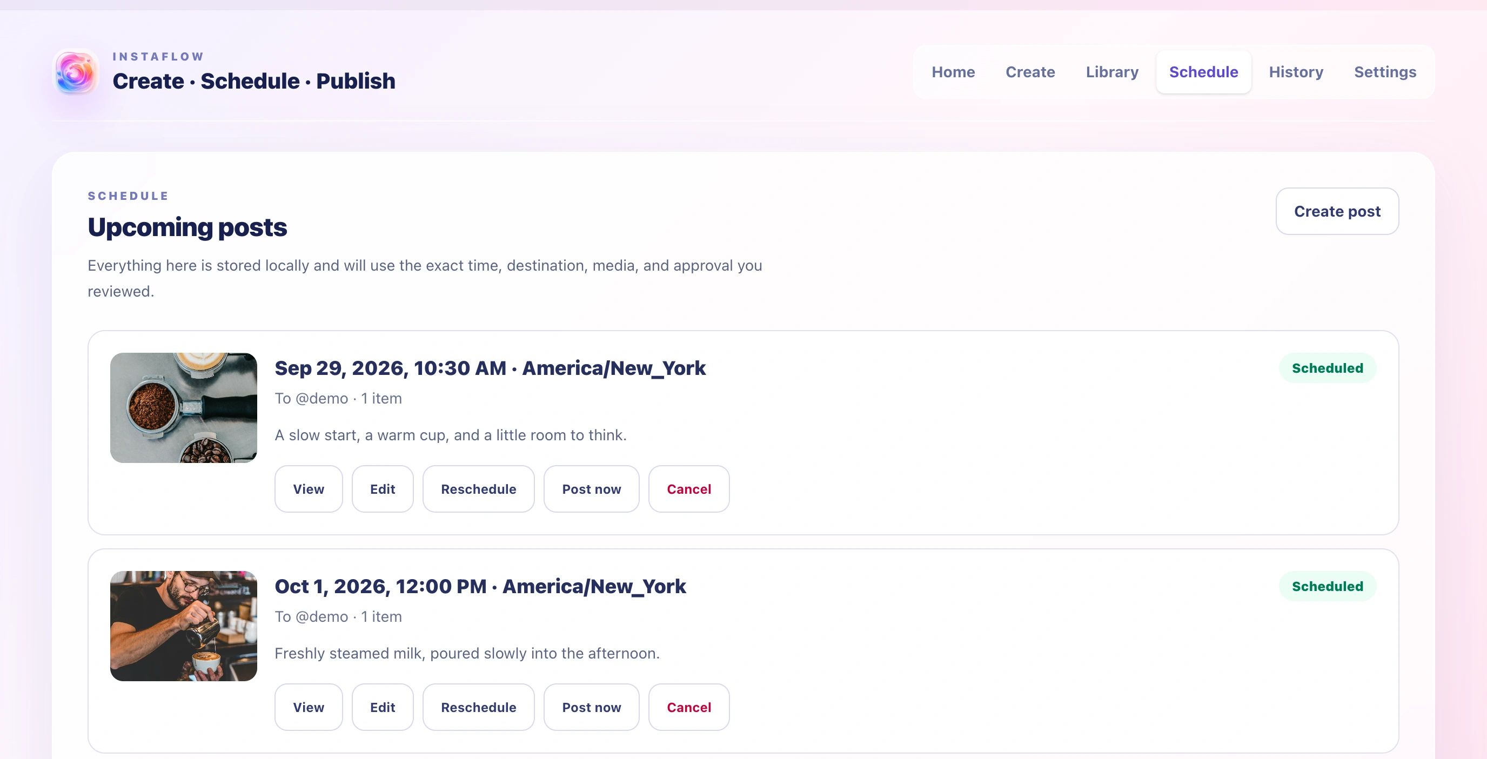1487x759 pixels.
Task: View the Sep 29 scheduled post
Action: [308, 489]
